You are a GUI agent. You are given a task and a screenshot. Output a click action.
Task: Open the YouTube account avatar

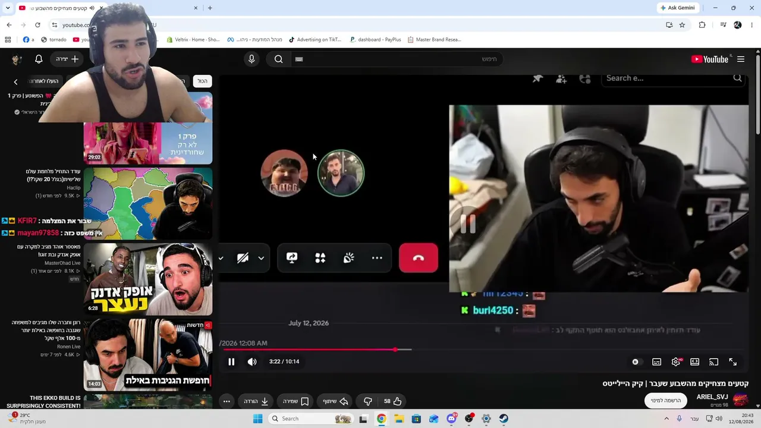point(17,59)
